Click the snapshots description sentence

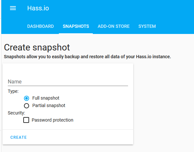coord(87,57)
